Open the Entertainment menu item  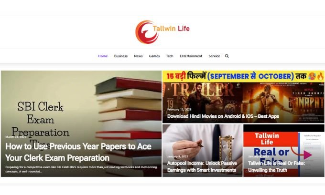[x=191, y=56]
